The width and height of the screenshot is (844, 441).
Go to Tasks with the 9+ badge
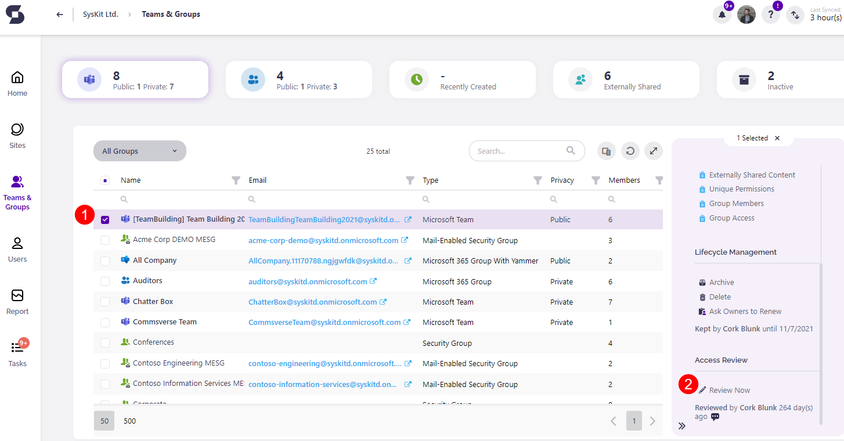pyautogui.click(x=17, y=354)
